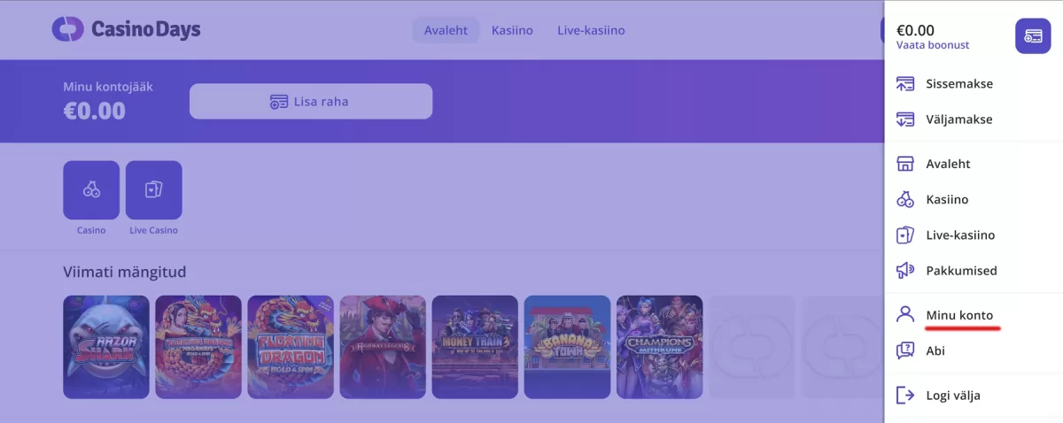The height and width of the screenshot is (423, 1063).
Task: Click the Viimati mängitud heading
Action: (x=125, y=272)
